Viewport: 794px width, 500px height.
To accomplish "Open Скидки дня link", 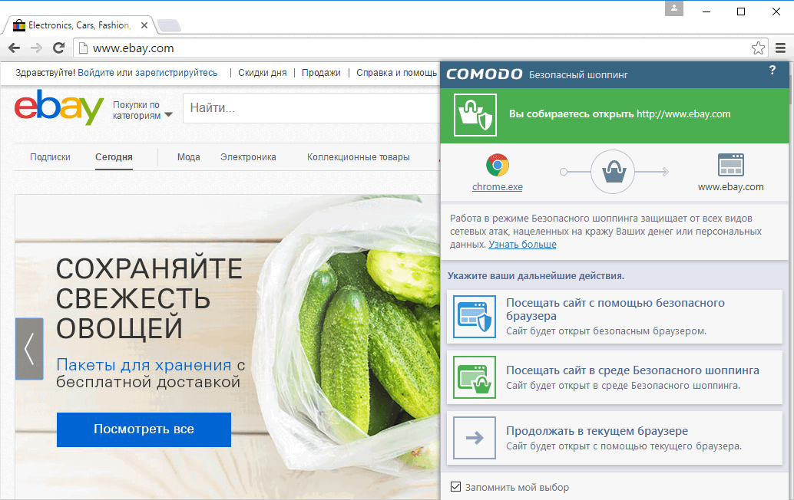I will [x=263, y=73].
